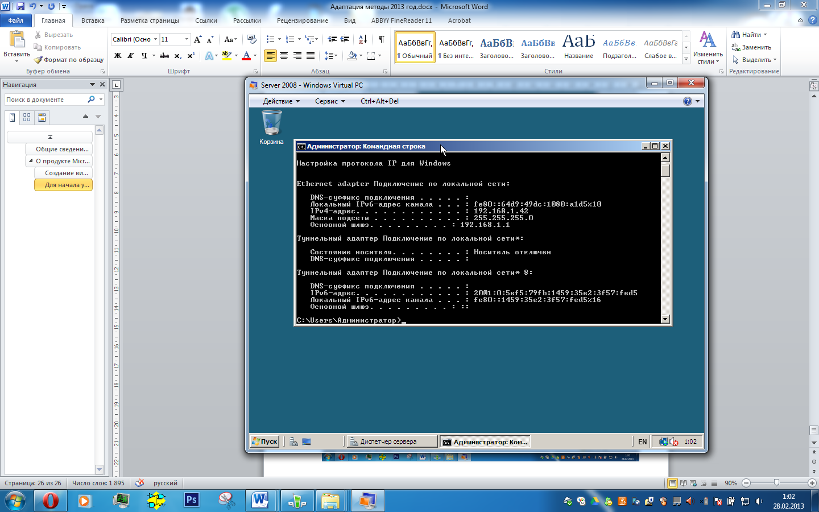819x512 pixels.
Task: Click the Increase Indent icon
Action: pyautogui.click(x=345, y=39)
